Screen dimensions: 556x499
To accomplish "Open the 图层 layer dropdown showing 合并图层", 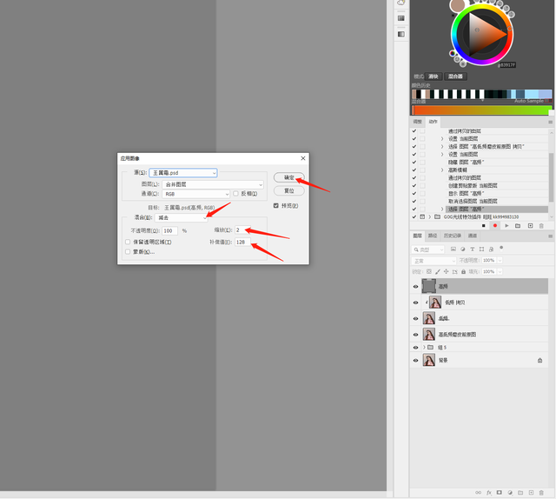I will 213,184.
